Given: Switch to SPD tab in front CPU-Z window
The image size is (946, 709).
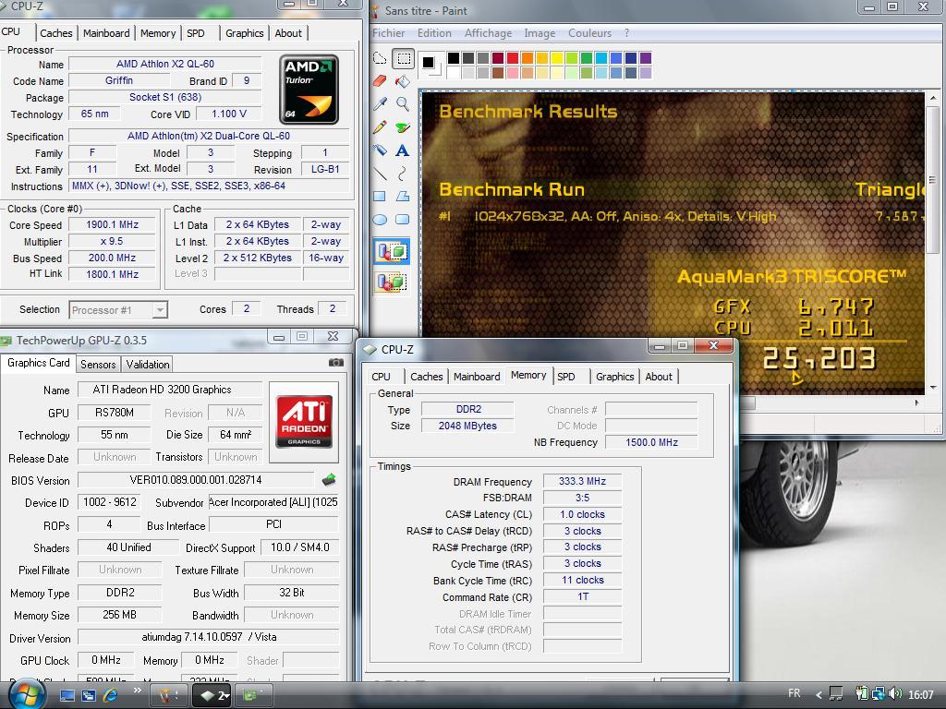Looking at the screenshot, I should [566, 377].
